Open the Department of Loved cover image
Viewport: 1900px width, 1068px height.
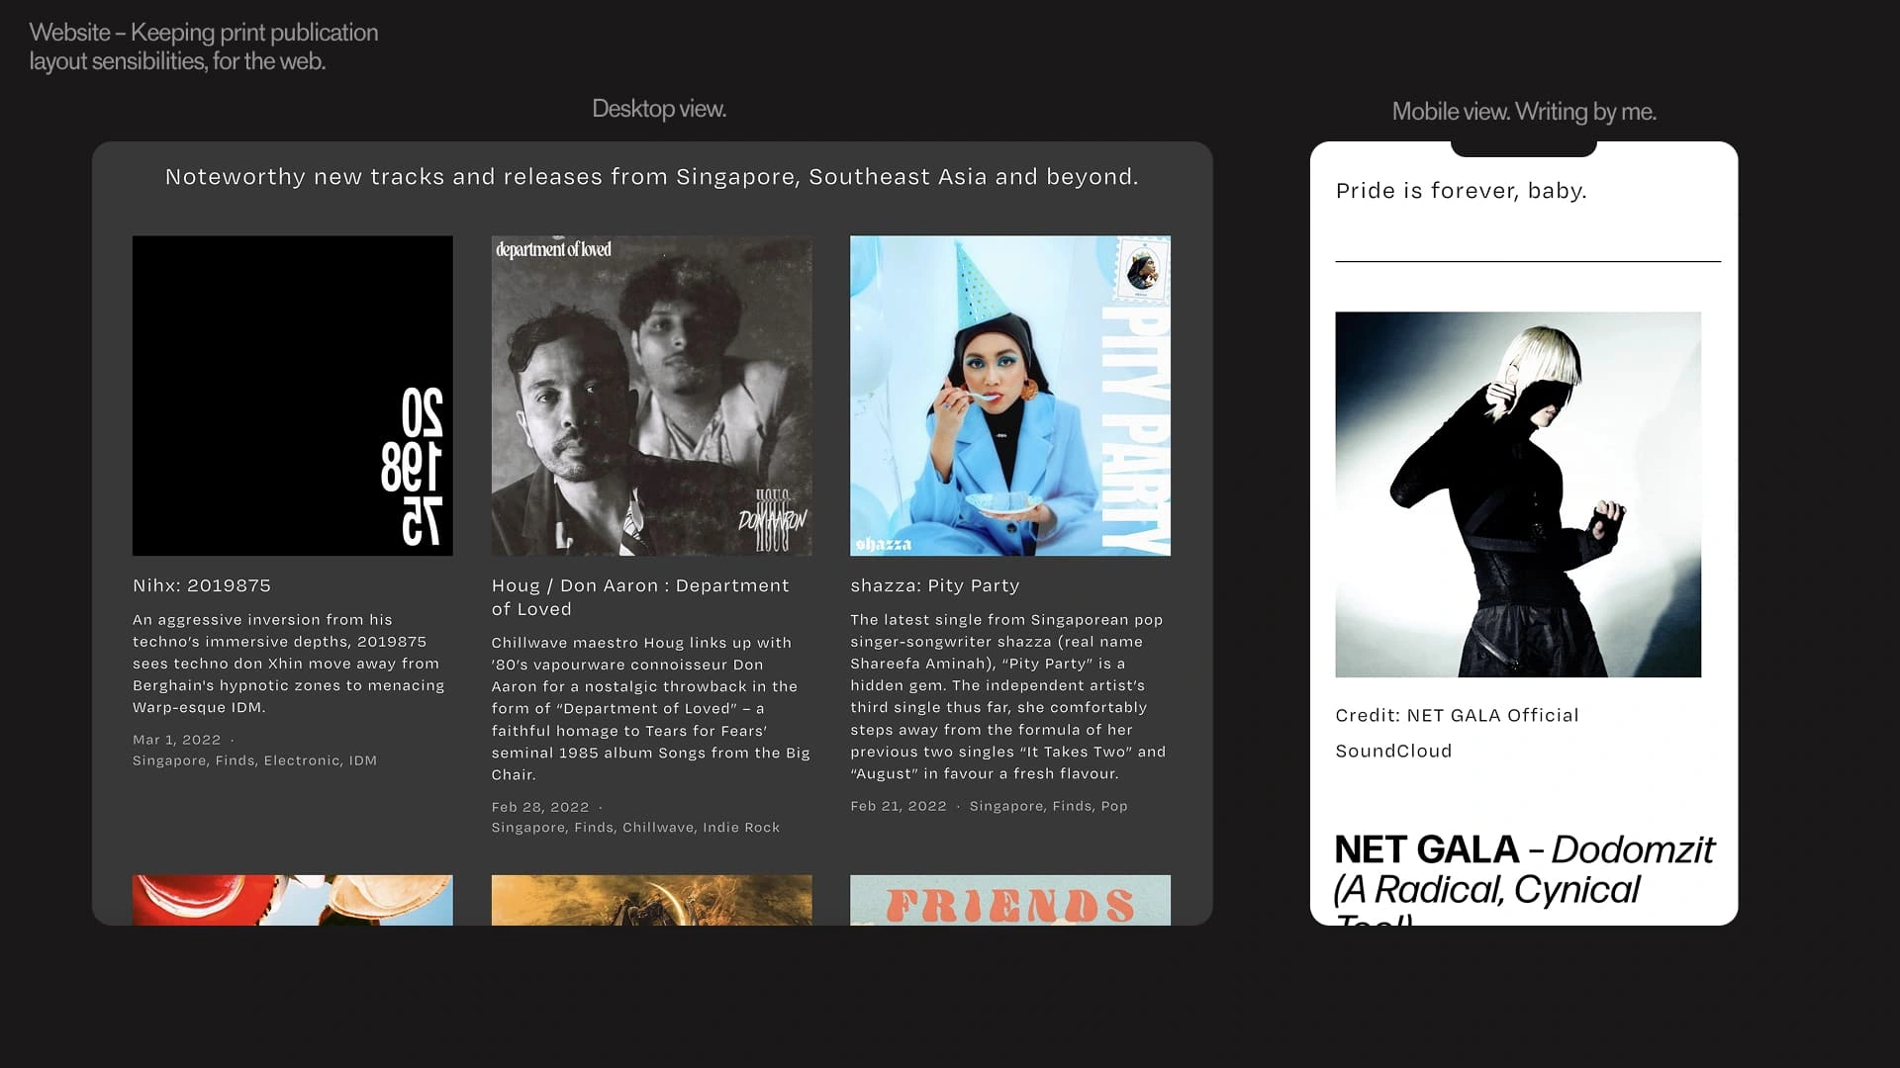coord(651,395)
